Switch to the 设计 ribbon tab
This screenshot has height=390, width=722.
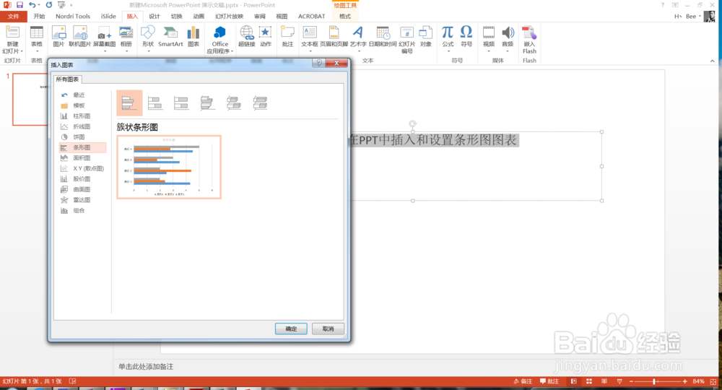[x=155, y=17]
